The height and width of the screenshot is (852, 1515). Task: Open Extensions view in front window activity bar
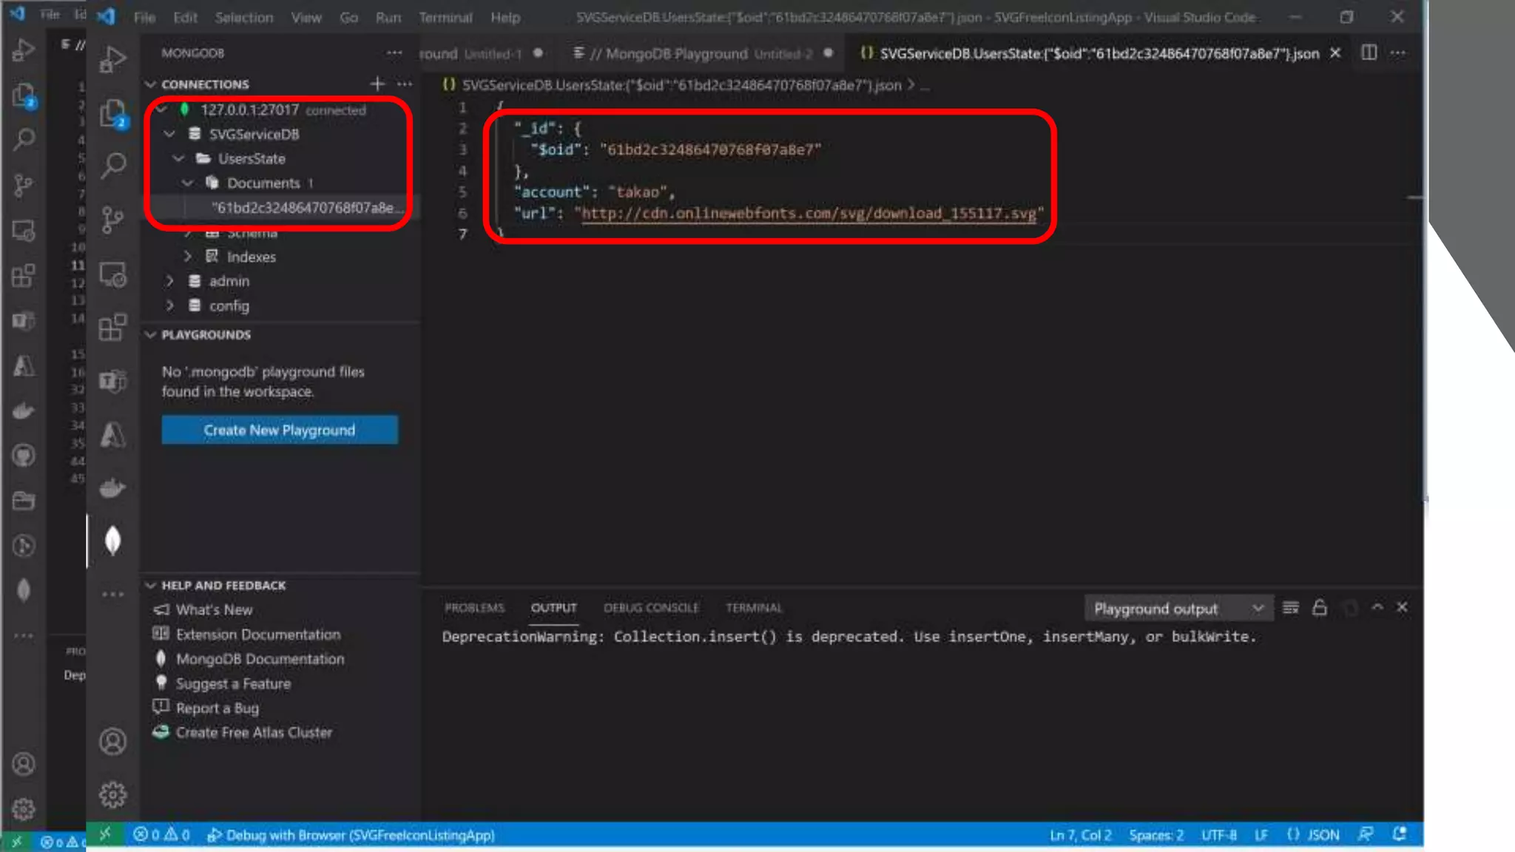tap(113, 327)
